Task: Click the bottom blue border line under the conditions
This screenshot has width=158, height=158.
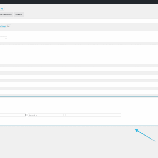Action: (79, 126)
